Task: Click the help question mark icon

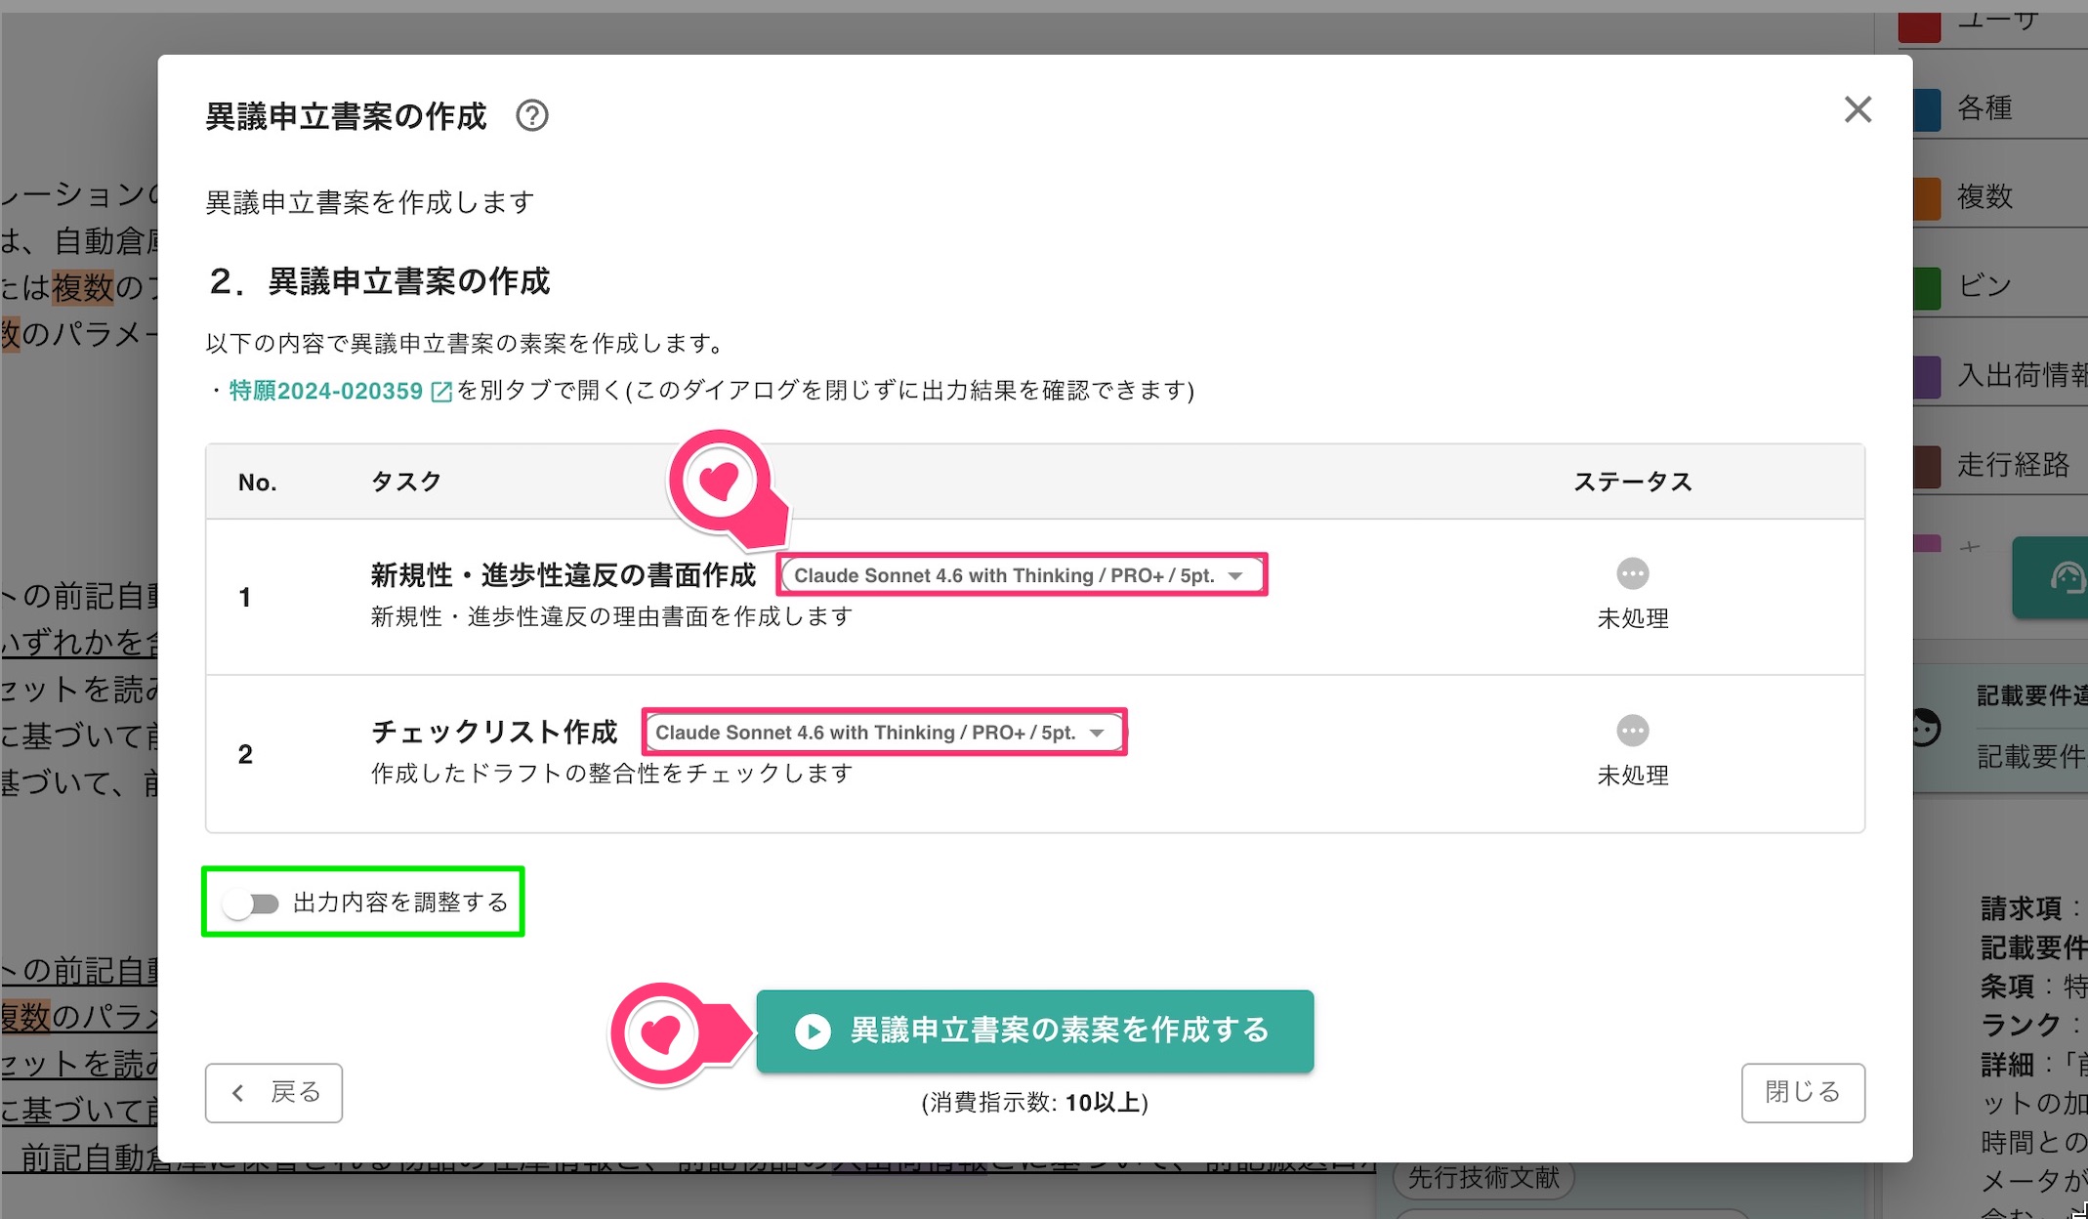Action: coord(532,116)
